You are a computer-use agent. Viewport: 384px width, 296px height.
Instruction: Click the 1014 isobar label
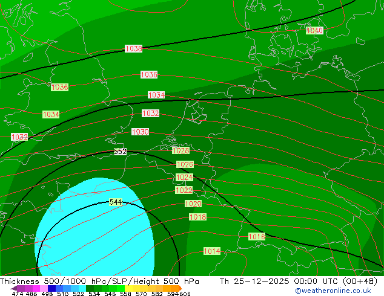(x=212, y=251)
